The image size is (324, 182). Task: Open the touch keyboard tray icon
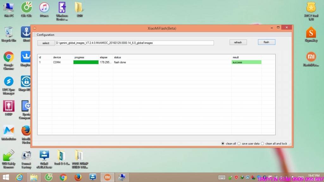click(x=222, y=178)
